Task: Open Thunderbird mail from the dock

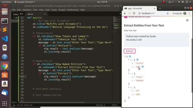Action: point(5,93)
